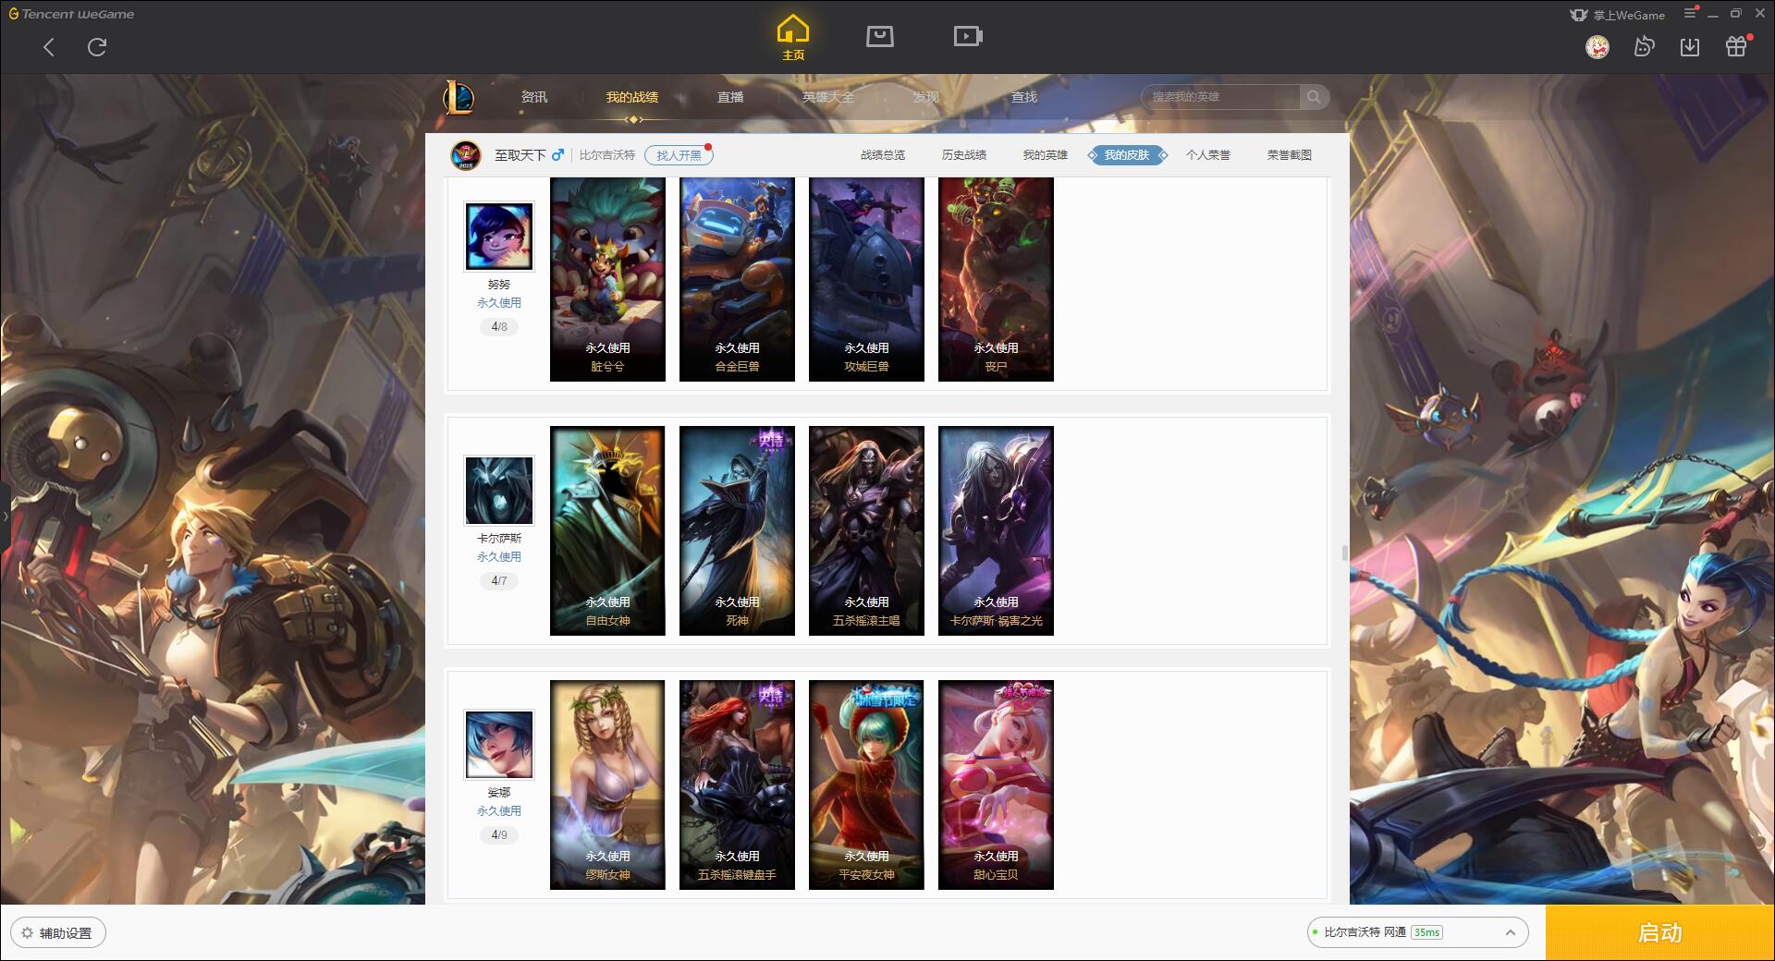Click the male gender icon
The width and height of the screenshot is (1775, 961).
[557, 154]
